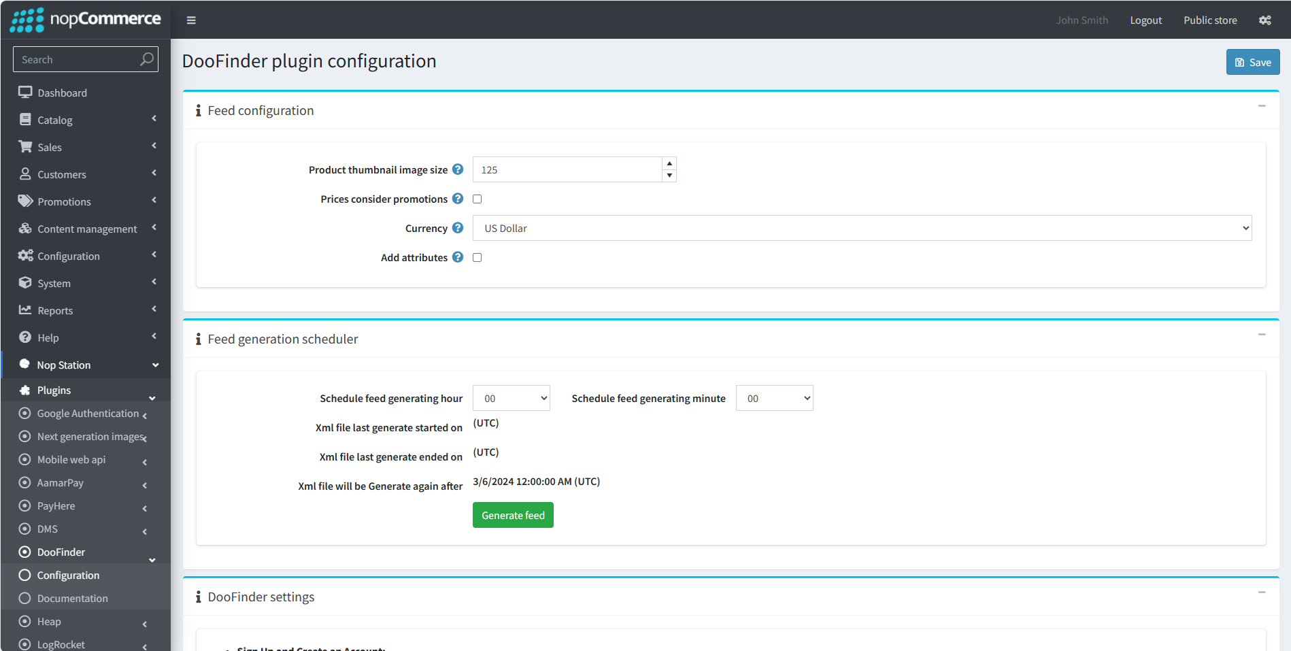1291x651 pixels.
Task: Show help tooltip for Currency
Action: tap(458, 228)
